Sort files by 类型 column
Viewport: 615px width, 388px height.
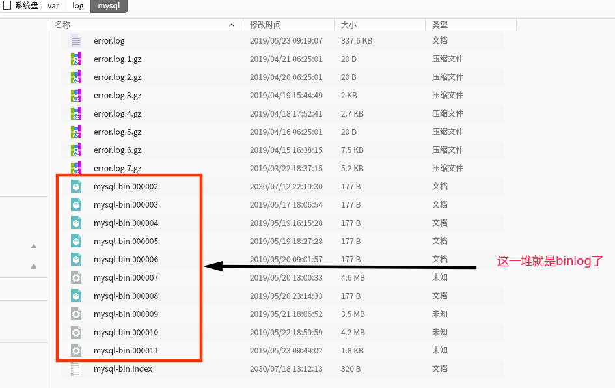coord(471,25)
